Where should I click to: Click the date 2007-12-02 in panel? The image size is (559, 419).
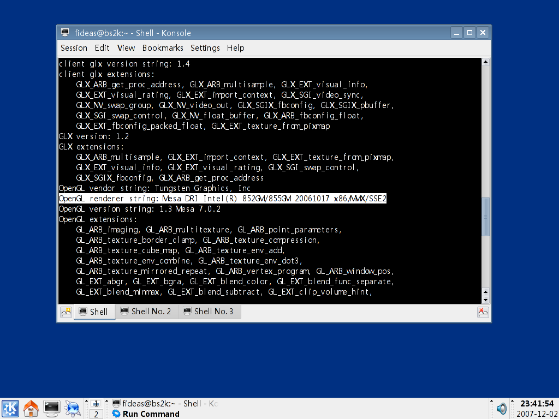[537, 414]
